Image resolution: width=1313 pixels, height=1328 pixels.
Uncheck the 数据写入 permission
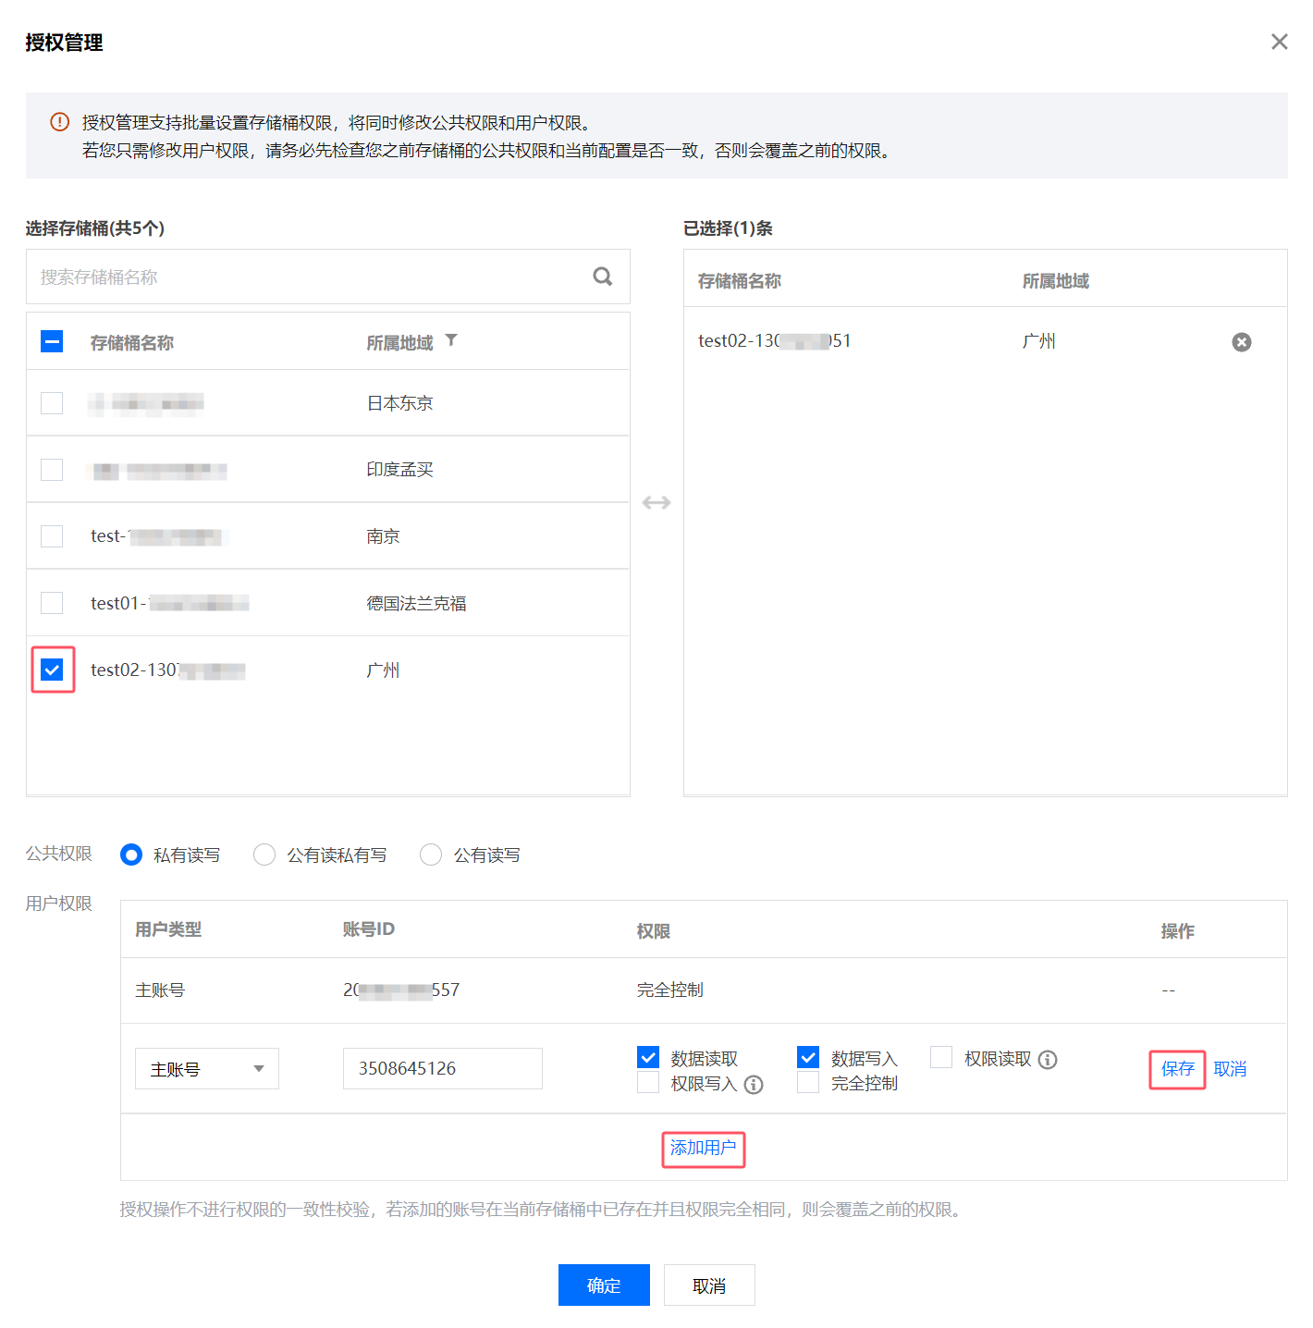pyautogui.click(x=808, y=1057)
